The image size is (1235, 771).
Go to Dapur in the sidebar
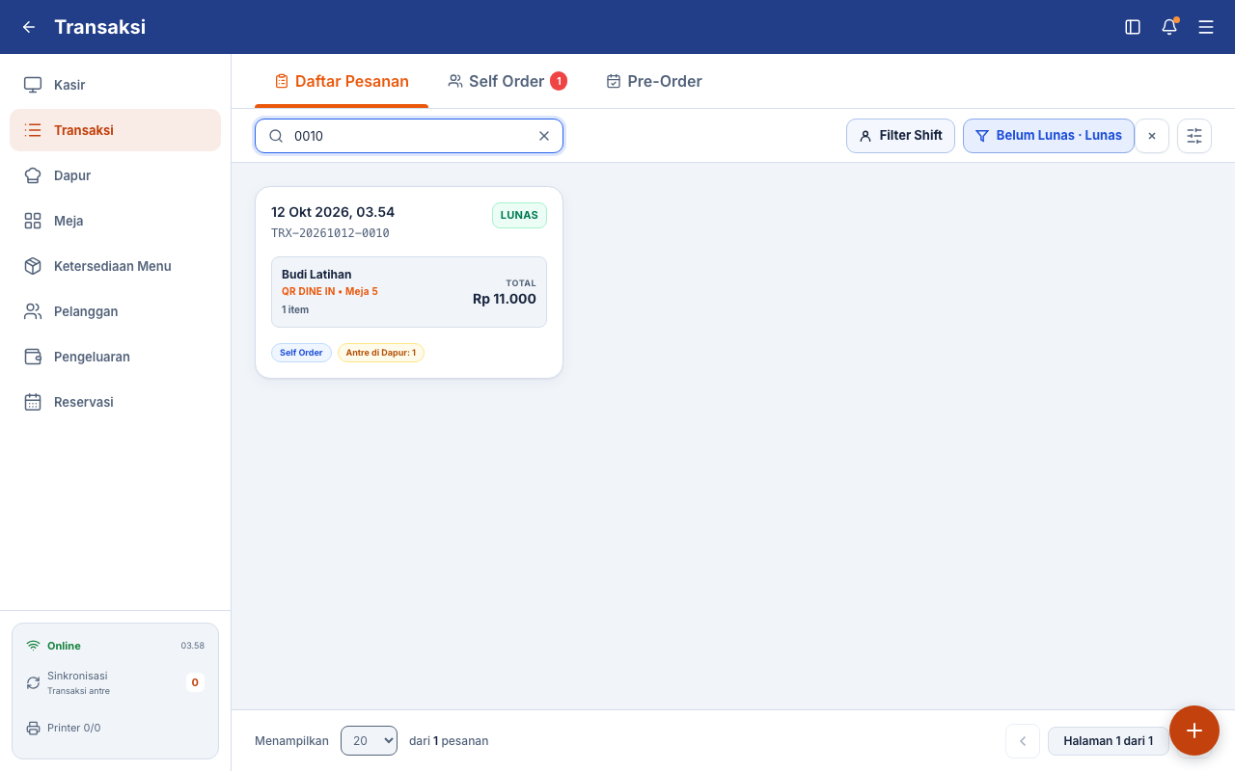(x=116, y=175)
